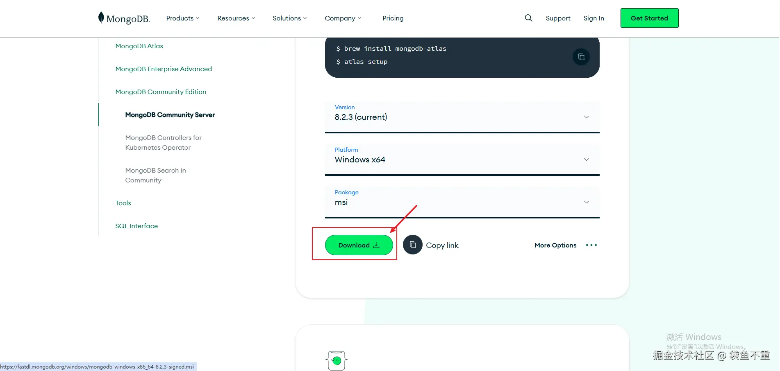Expand the Resources menu
This screenshot has width=780, height=371.
point(236,18)
